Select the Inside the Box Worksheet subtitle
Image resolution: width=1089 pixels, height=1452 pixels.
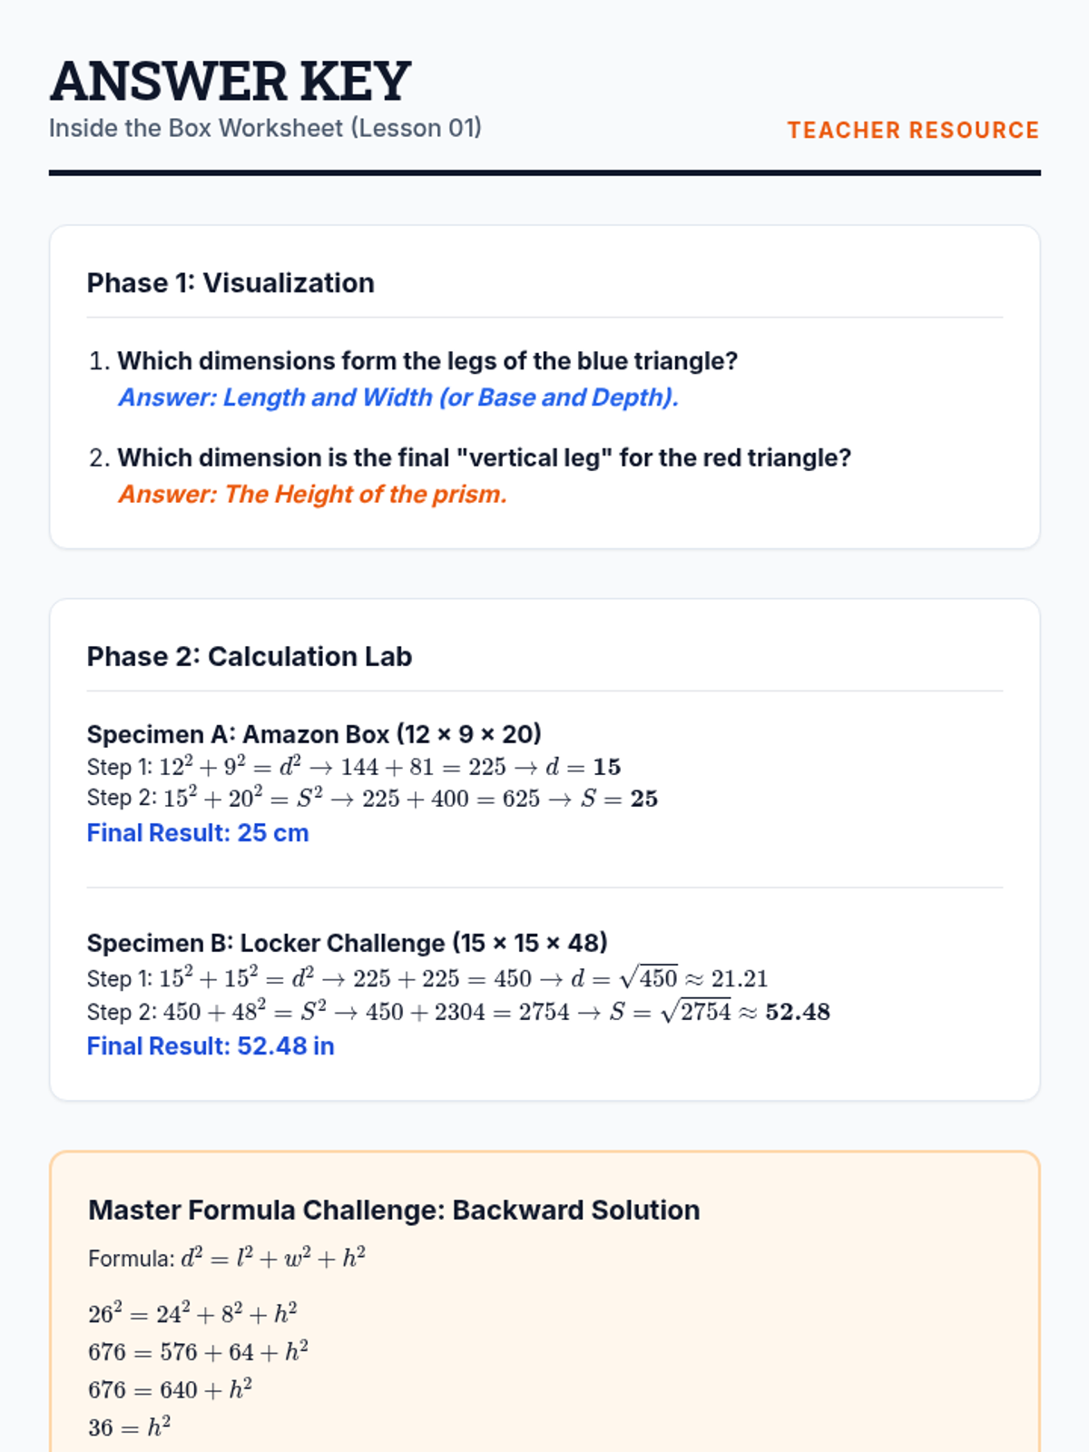pos(265,128)
